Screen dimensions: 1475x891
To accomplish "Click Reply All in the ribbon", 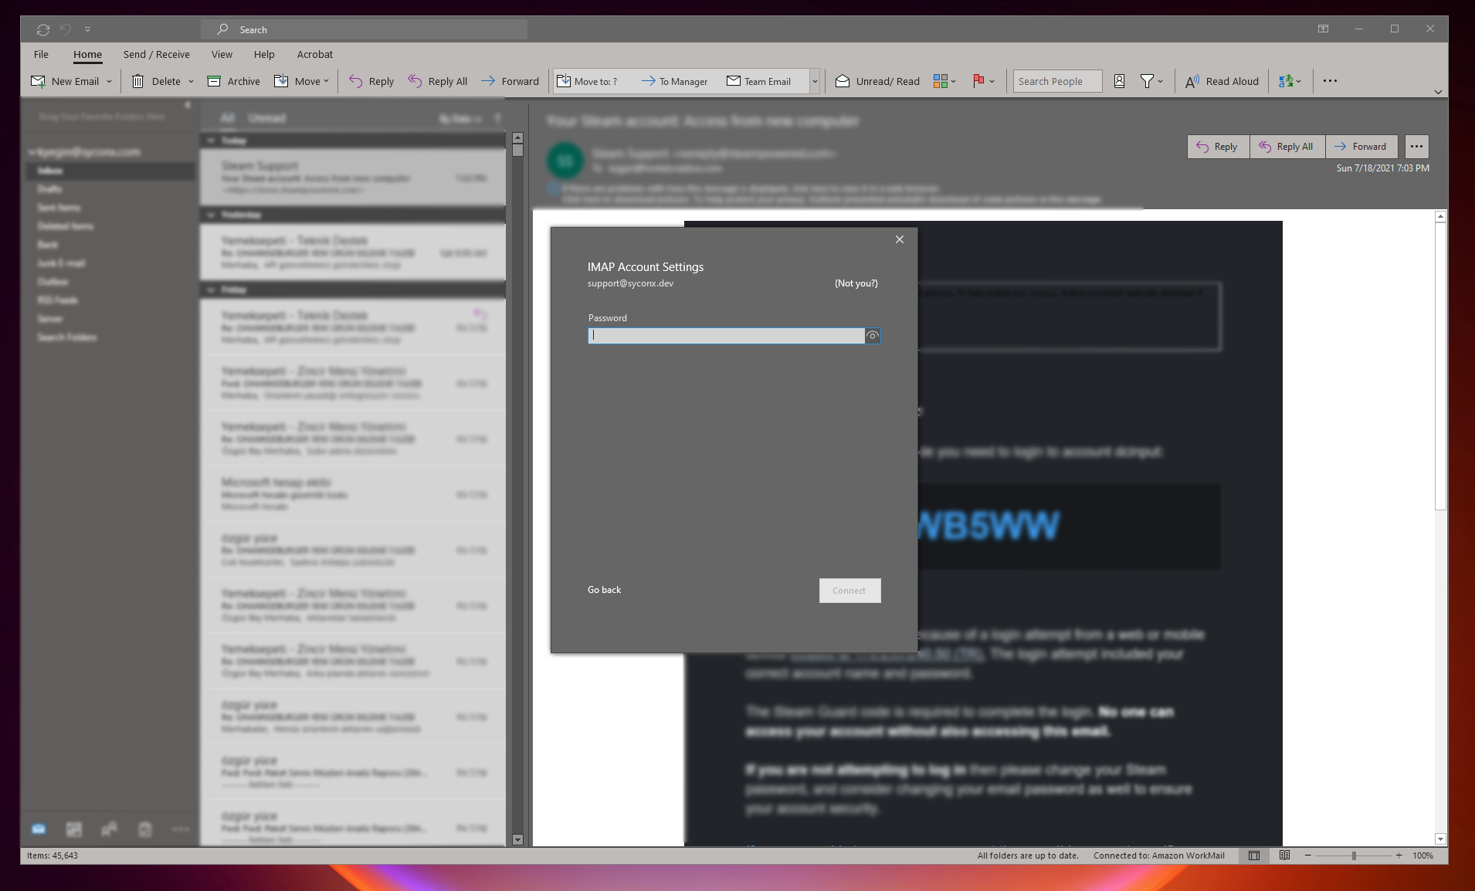I will (x=438, y=81).
